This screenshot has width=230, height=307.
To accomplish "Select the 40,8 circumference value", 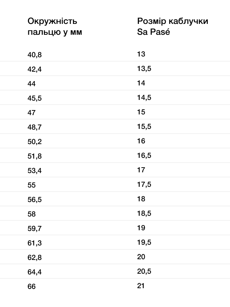I will pos(34,55).
